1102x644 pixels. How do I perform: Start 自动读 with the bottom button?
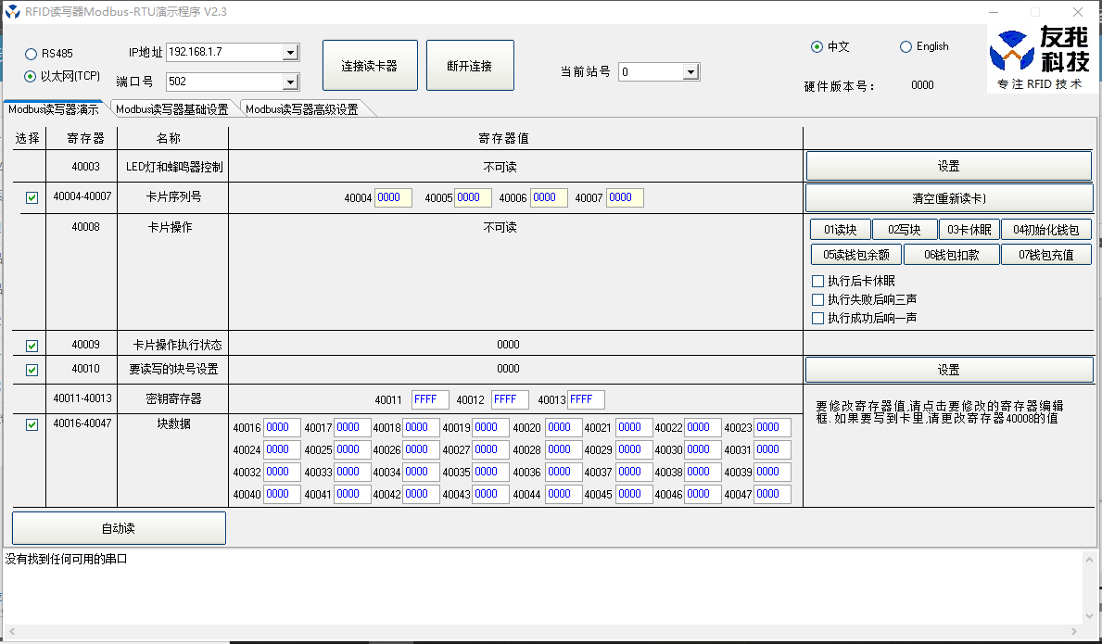coord(119,528)
